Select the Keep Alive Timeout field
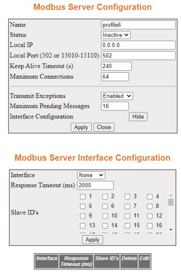The height and width of the screenshot is (272, 181). [x=116, y=66]
